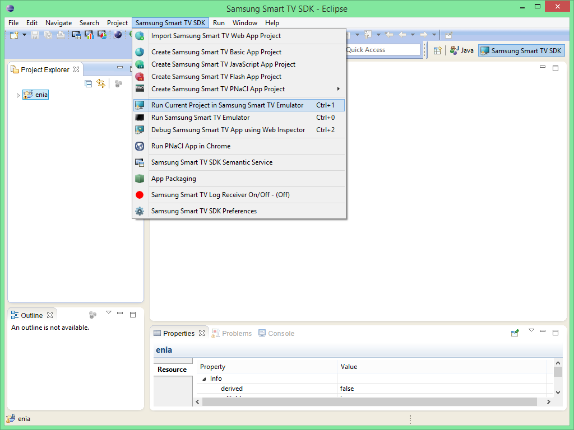Select the Samsung Smart TV SDK perspective button
574x430 pixels.
coord(521,50)
